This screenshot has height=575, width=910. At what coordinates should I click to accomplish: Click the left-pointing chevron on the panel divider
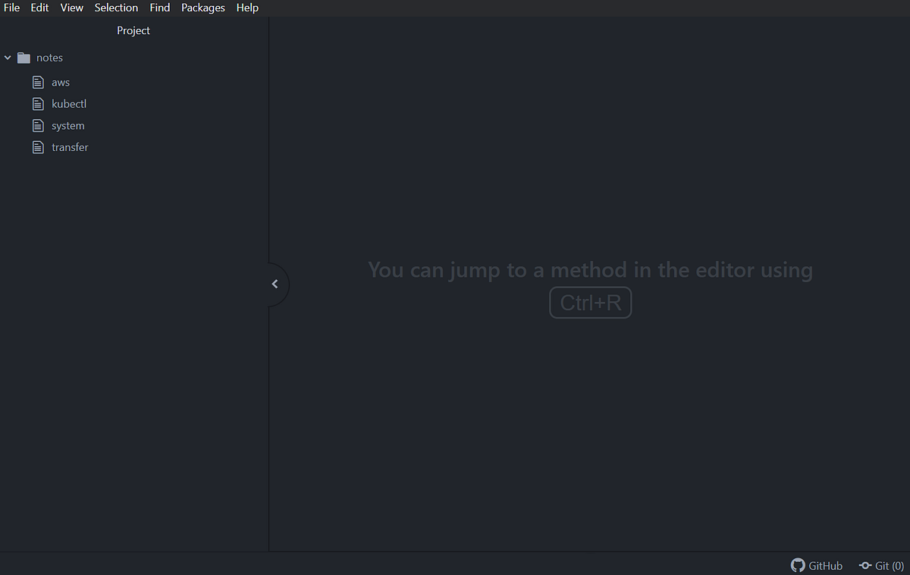click(275, 284)
